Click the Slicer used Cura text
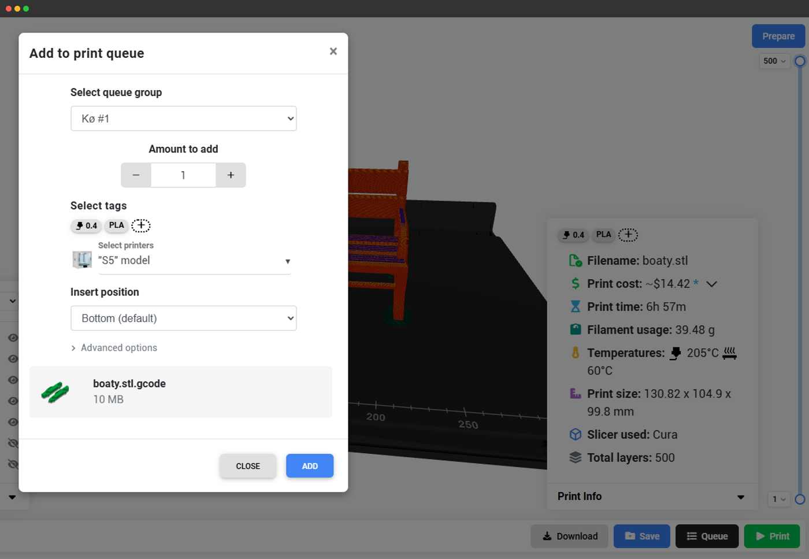The width and height of the screenshot is (809, 559). click(665, 434)
